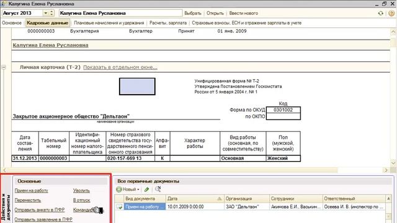Click the Осеева И. В. responsible cell
Image resolution: width=397 pixels, height=223 pixels.
(354, 206)
